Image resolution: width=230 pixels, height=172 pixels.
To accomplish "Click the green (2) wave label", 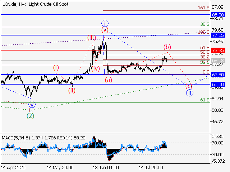I will click(x=31, y=116).
